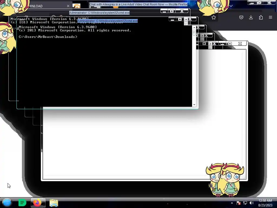Select the Firefox tab with orange icon

[77, 6]
